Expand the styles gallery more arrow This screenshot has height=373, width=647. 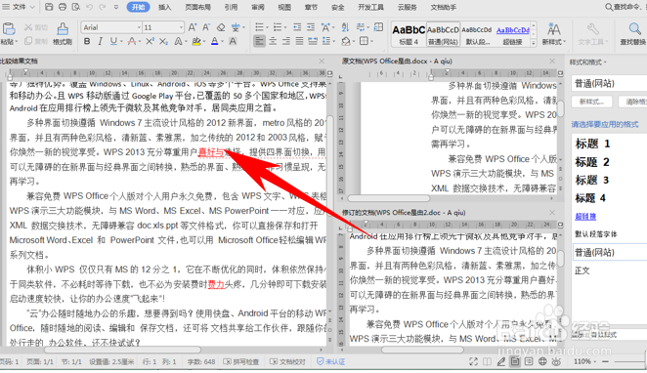click(533, 43)
